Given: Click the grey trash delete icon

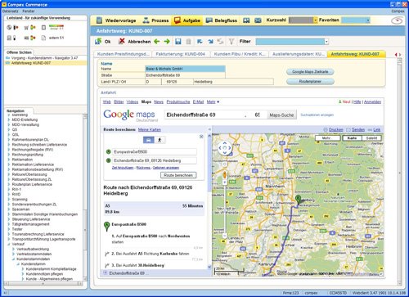Looking at the screenshot, I should point(188,42).
